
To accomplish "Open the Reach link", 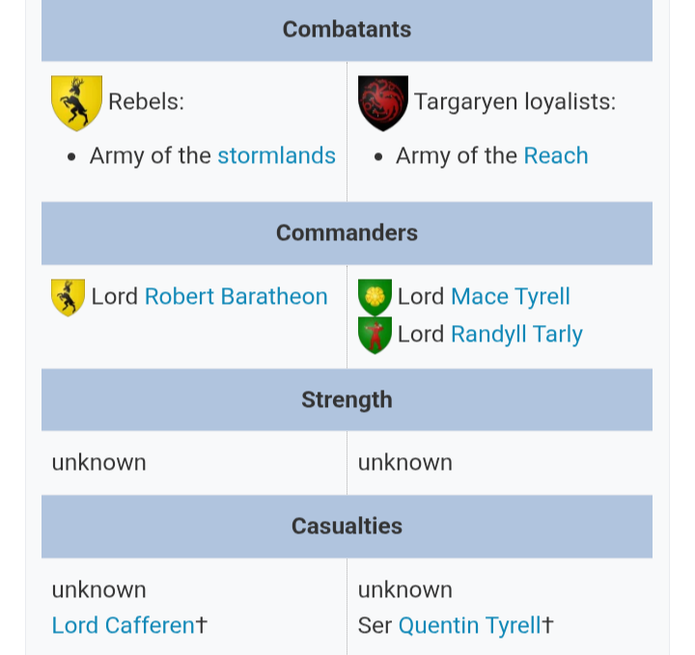I will point(556,156).
